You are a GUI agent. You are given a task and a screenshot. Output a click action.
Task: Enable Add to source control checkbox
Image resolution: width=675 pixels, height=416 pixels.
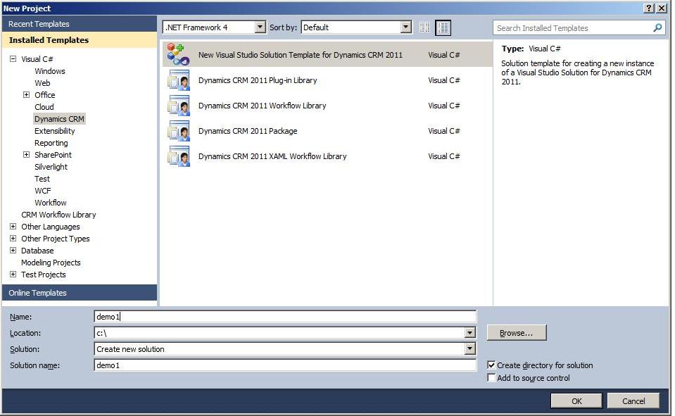tap(491, 378)
